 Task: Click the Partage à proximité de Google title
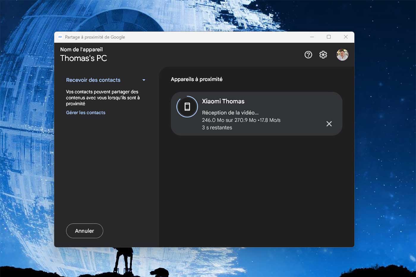pyautogui.click(x=95, y=37)
